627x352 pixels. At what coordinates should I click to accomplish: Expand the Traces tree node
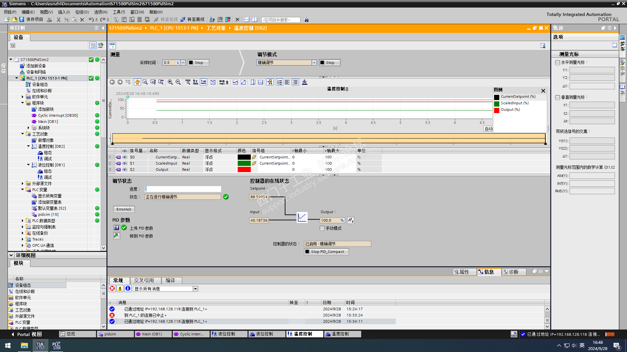(x=23, y=239)
